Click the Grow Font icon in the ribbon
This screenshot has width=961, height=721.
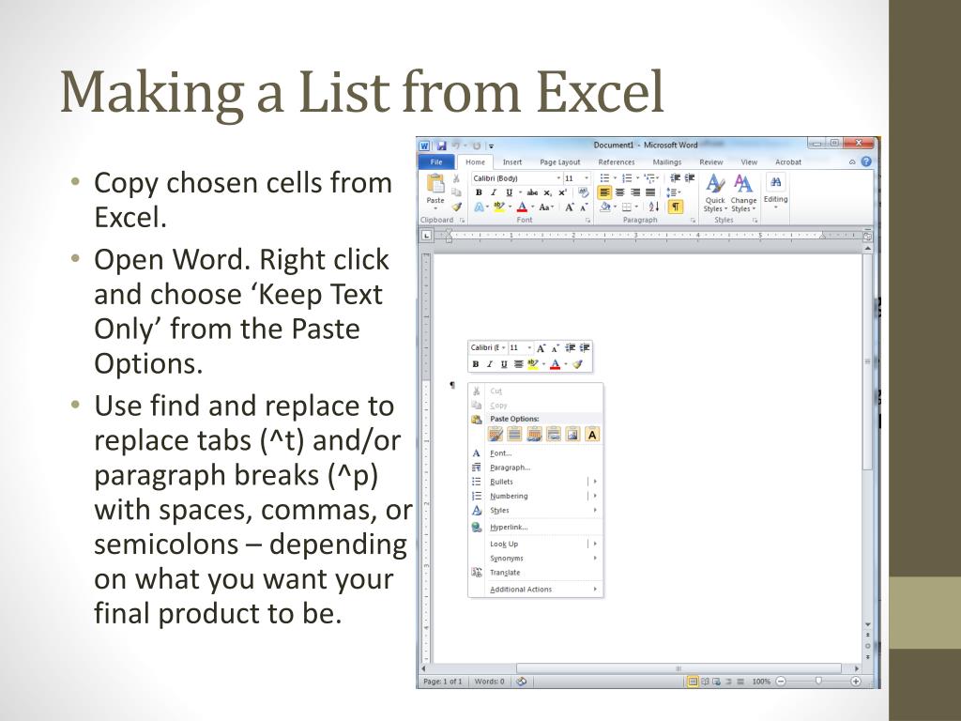570,207
